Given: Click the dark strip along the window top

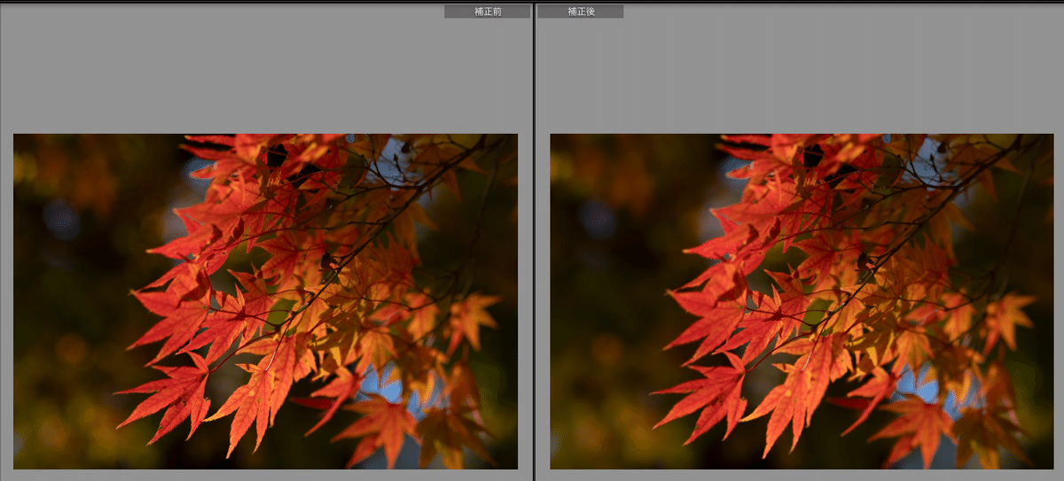Looking at the screenshot, I should (266, 2).
